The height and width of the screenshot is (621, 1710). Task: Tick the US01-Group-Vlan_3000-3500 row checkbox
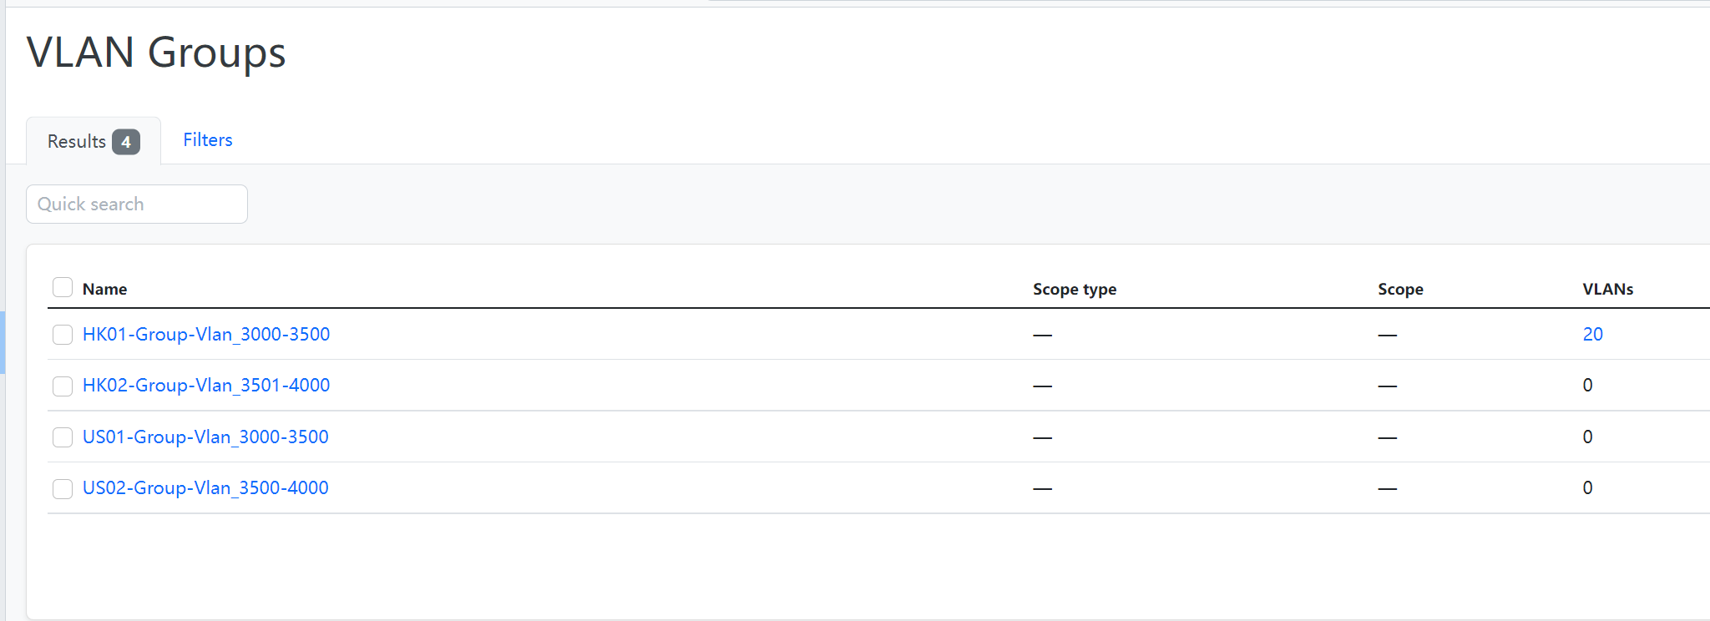tap(63, 437)
